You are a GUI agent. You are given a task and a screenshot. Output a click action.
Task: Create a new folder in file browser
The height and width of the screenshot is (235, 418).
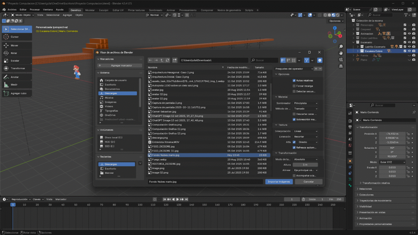[x=174, y=60]
